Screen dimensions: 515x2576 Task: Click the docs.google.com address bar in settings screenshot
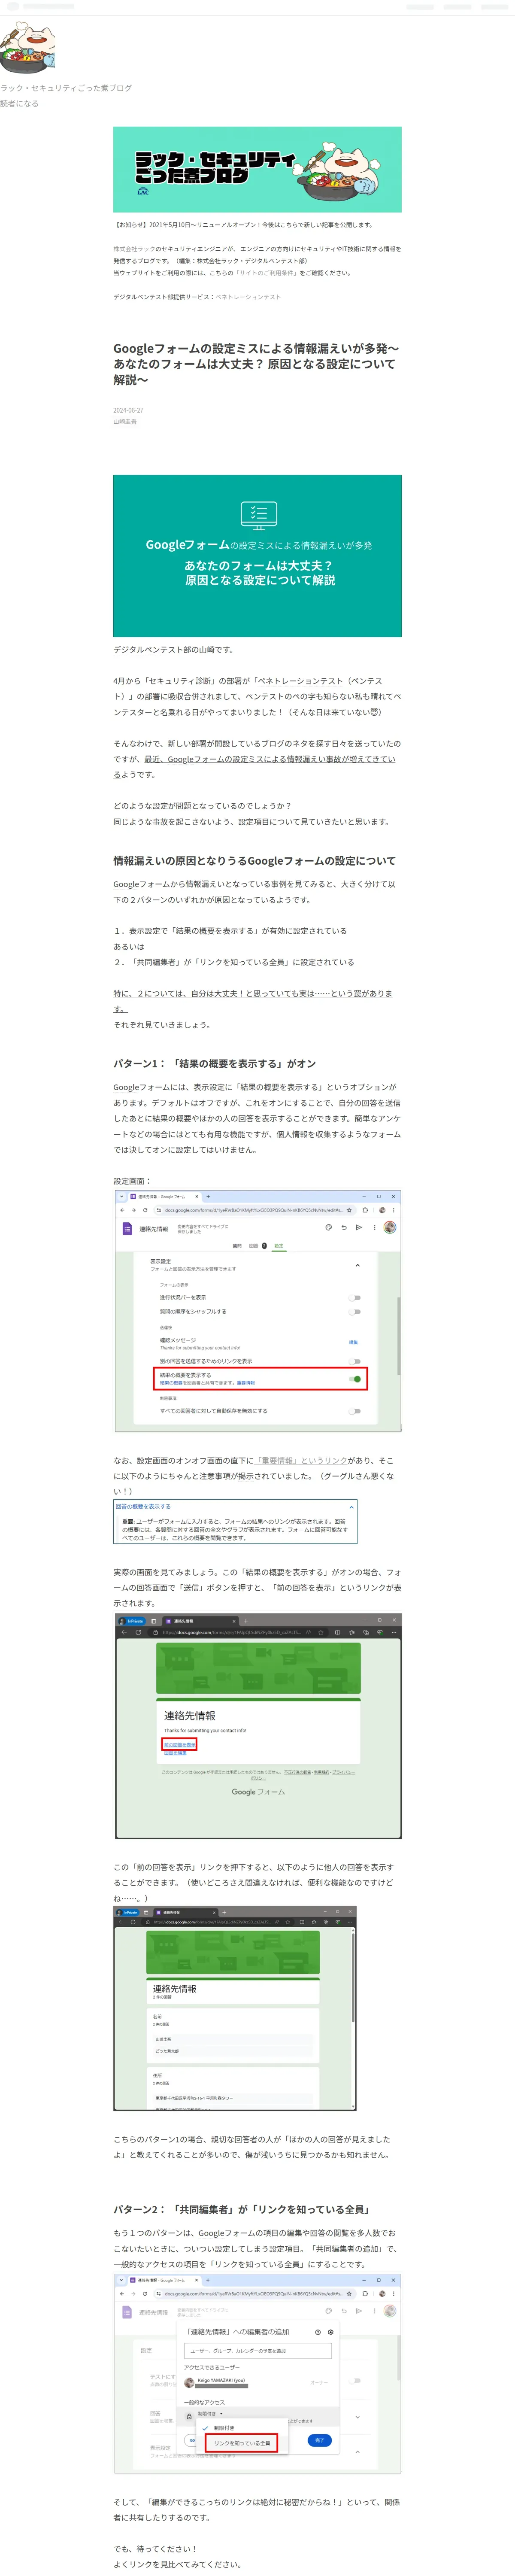(254, 1210)
